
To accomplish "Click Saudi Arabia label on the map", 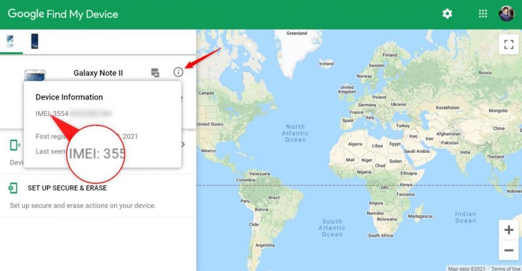I will pyautogui.click(x=416, y=151).
